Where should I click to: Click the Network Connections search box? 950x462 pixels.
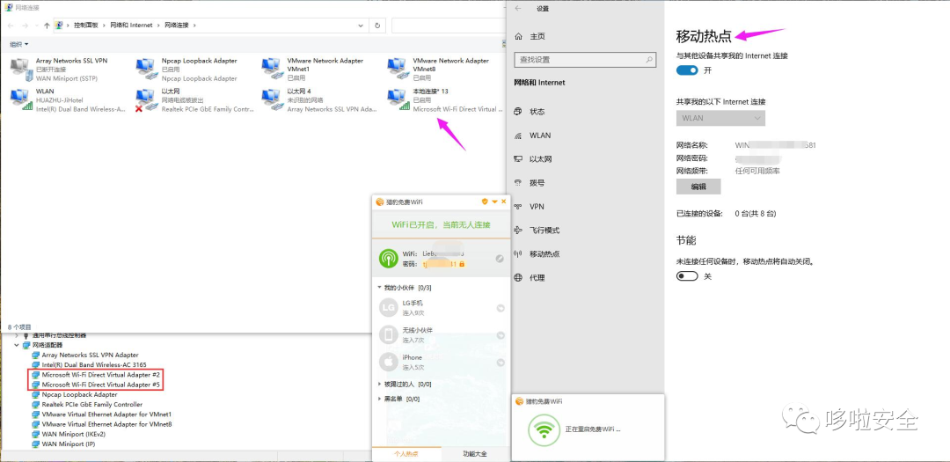449,26
